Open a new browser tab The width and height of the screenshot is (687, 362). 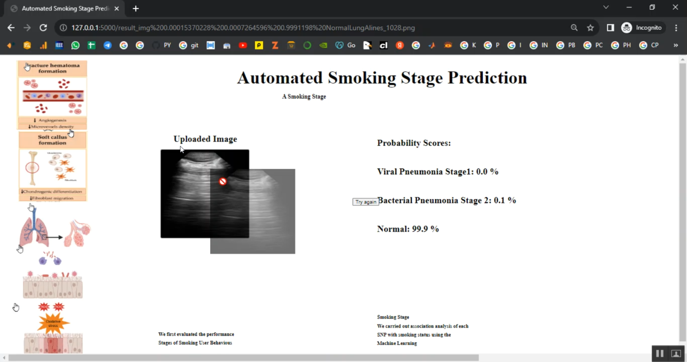[136, 8]
